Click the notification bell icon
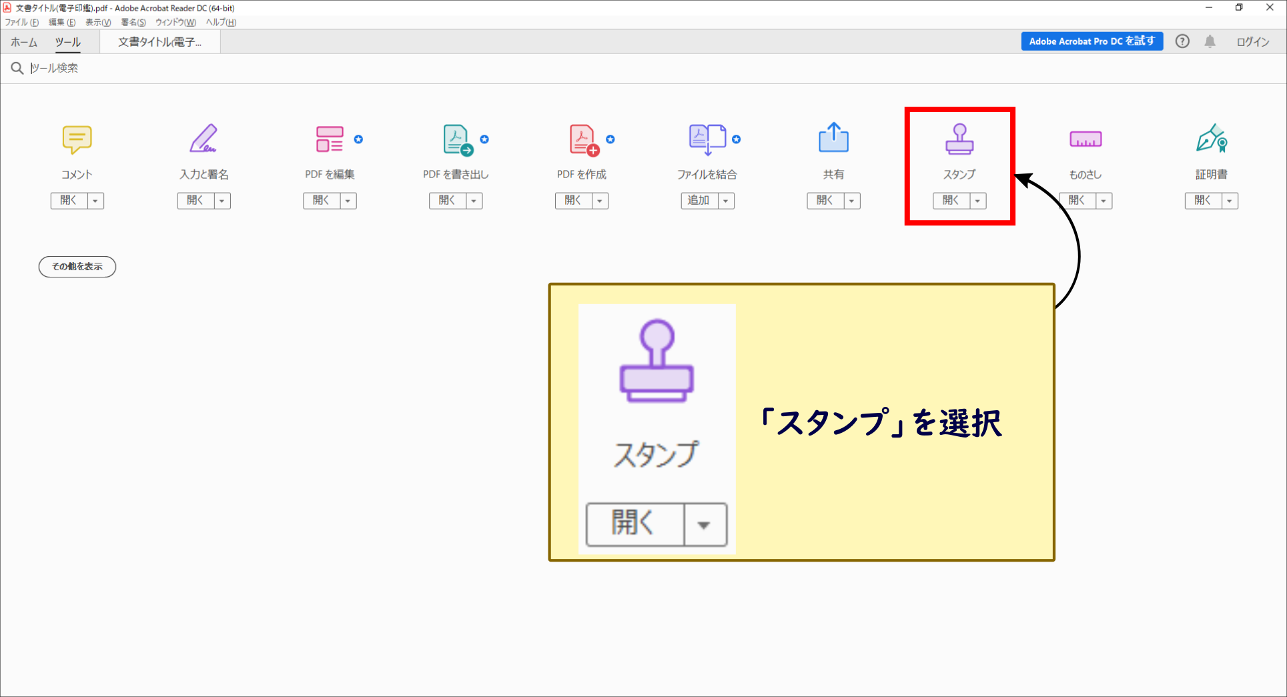The image size is (1287, 697). (1210, 41)
